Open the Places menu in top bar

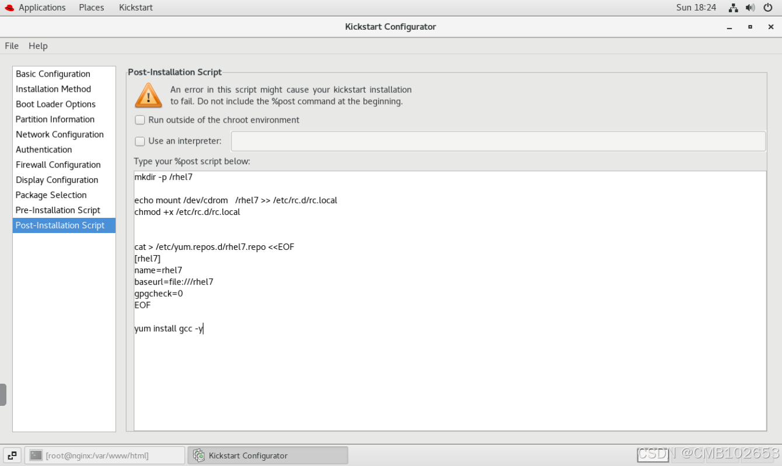pyautogui.click(x=92, y=8)
